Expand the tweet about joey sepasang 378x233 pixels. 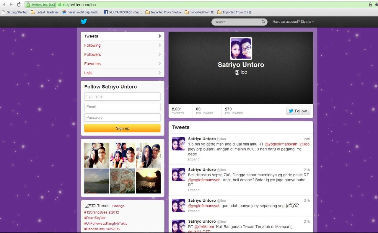194,211
